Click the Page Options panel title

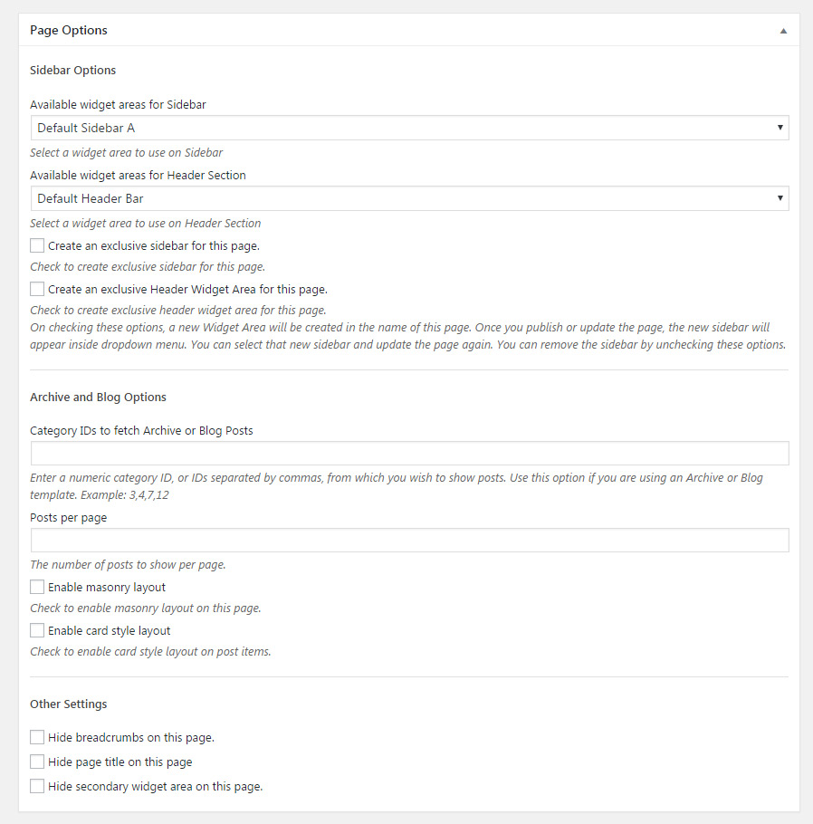[x=69, y=31]
